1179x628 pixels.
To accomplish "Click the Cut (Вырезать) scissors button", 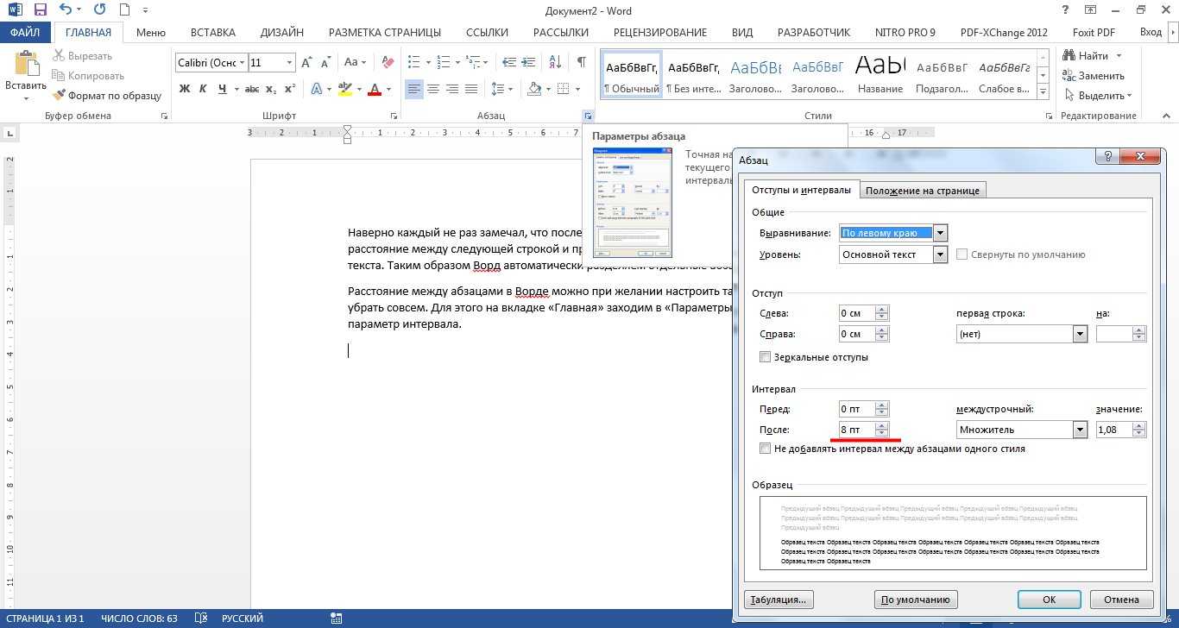I will pos(82,56).
